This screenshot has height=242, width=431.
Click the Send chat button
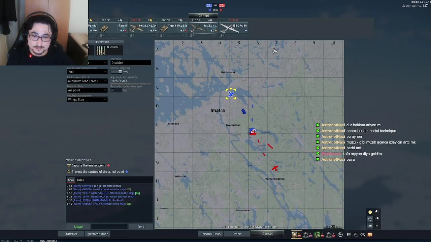[x=141, y=227]
